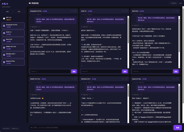Click the 并发对话 page heading
The image size is (184, 132).
point(35,3)
